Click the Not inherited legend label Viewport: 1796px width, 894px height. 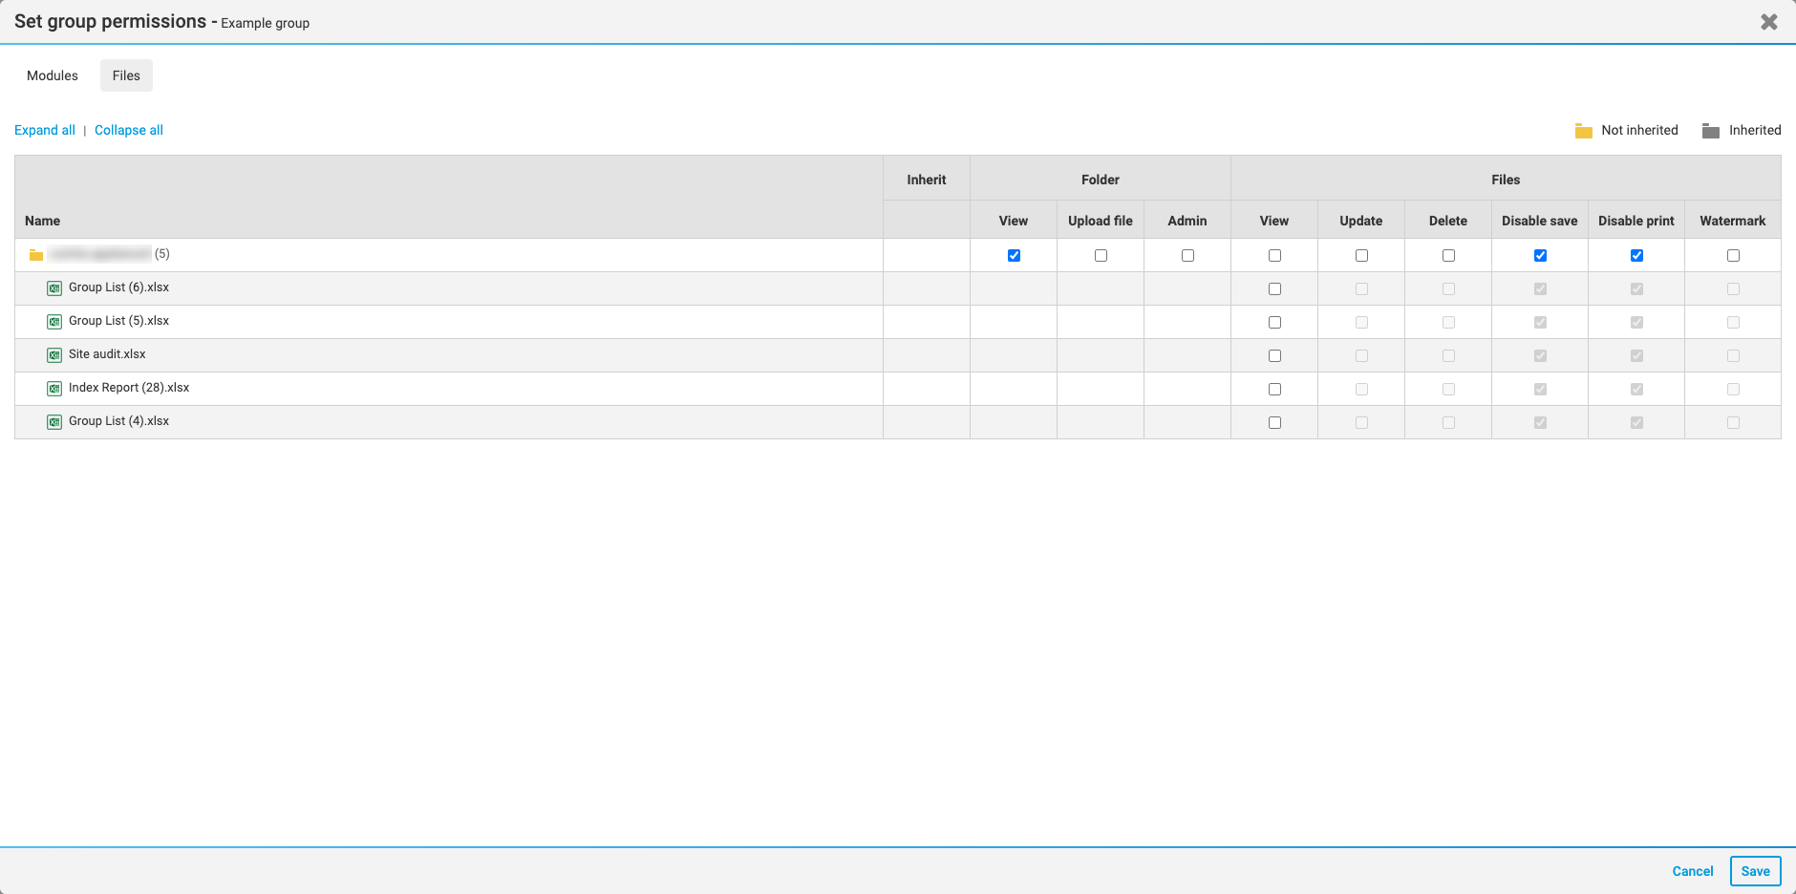[1639, 130]
